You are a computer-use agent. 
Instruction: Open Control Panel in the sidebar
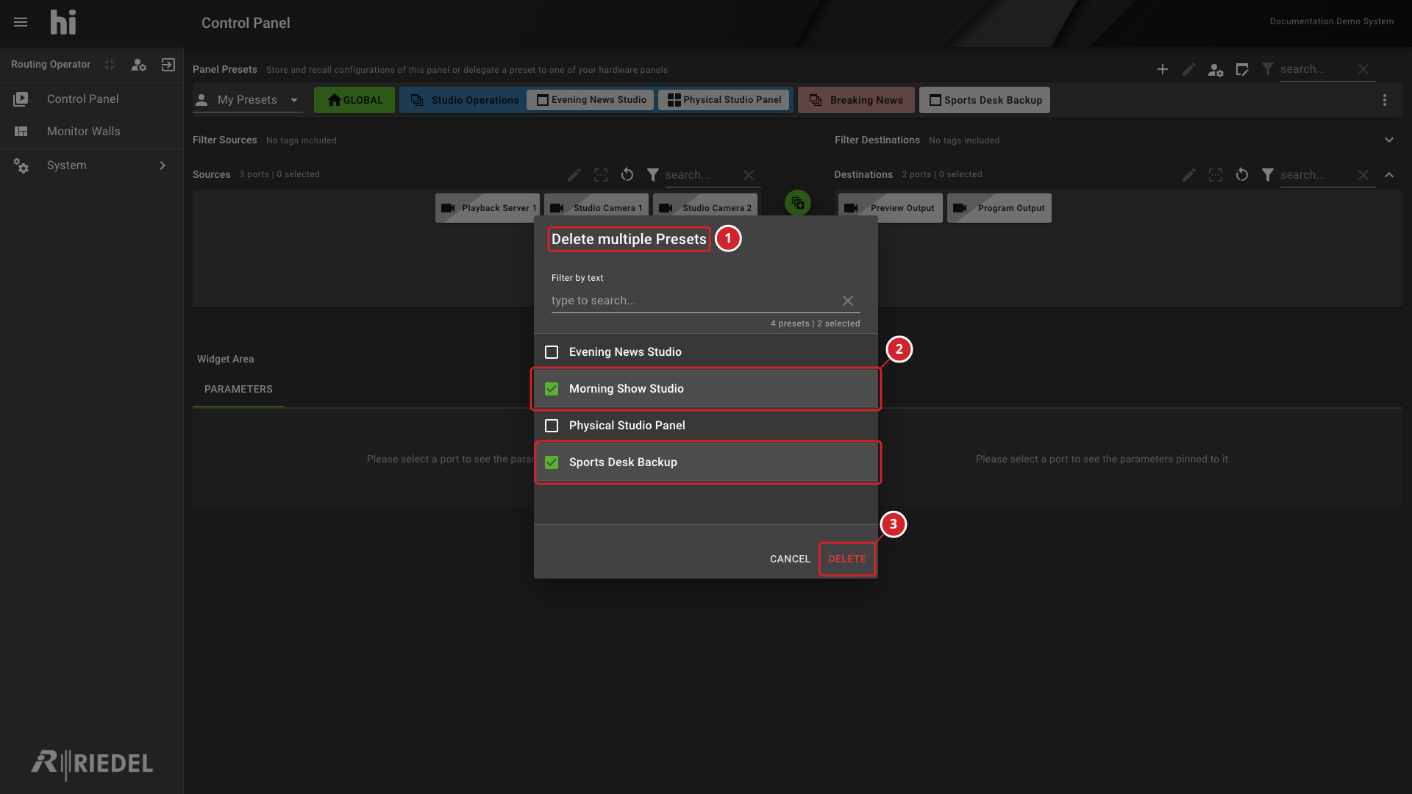coord(91,99)
